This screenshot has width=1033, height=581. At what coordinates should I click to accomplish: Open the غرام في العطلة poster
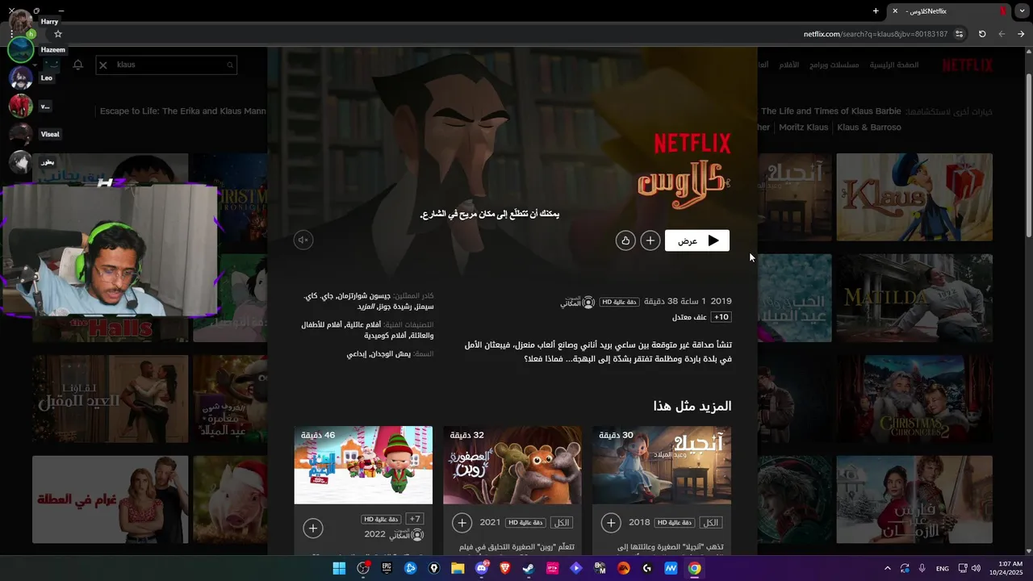[x=110, y=499]
